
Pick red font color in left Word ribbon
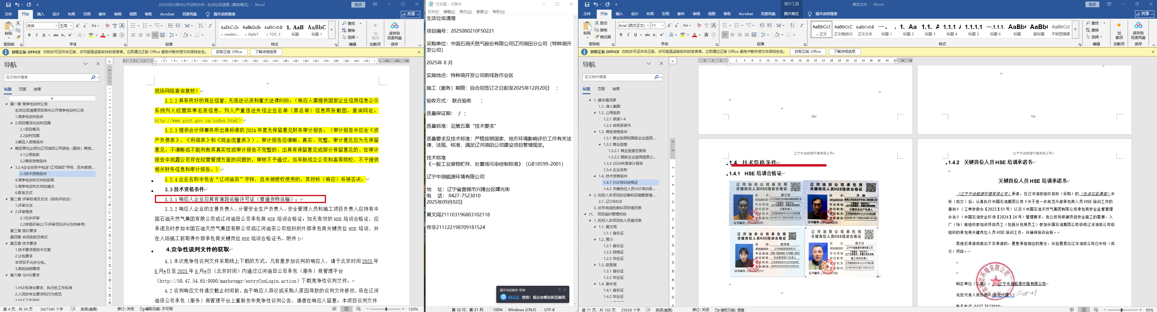[x=103, y=35]
